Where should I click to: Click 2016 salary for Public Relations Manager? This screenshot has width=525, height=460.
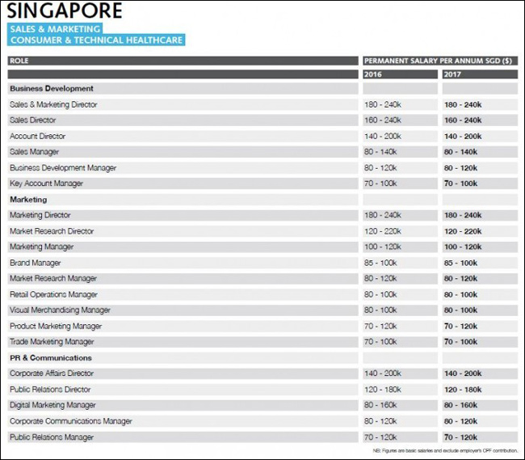pyautogui.click(x=380, y=437)
